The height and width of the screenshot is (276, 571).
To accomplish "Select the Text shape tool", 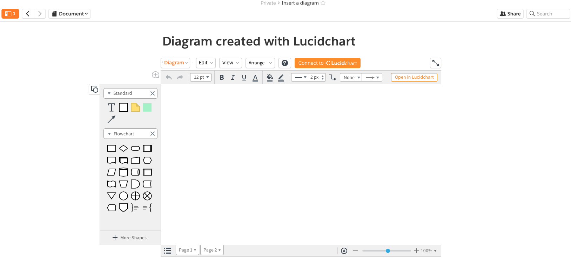I will point(111,107).
